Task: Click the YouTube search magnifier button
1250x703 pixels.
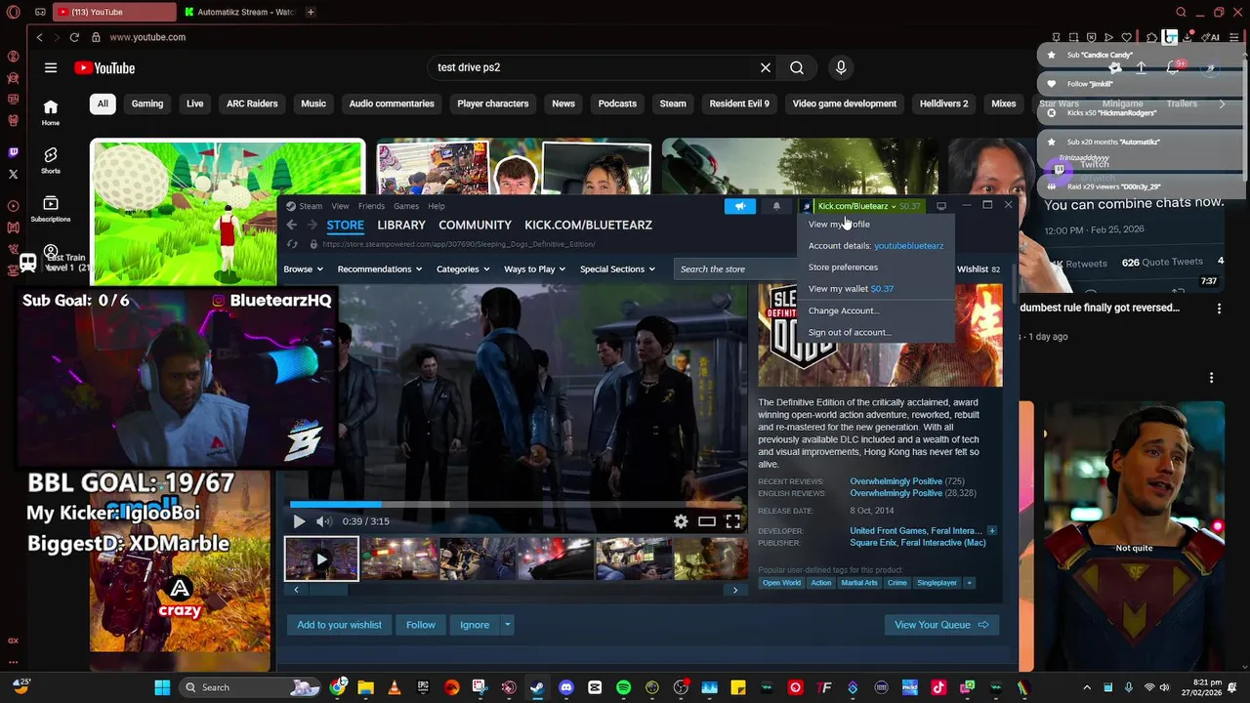Action: point(797,67)
